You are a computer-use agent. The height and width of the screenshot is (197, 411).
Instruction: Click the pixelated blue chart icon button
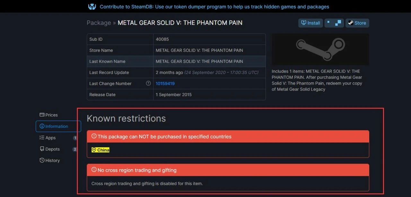coord(334,23)
